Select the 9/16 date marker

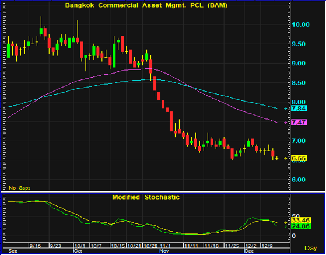35,246
